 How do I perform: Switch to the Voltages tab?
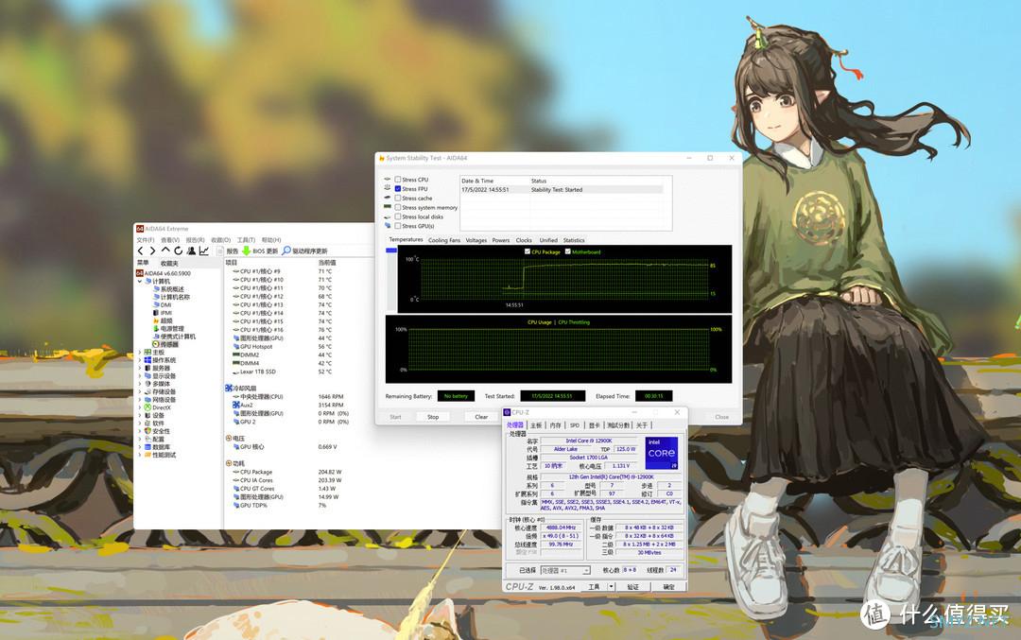(x=476, y=240)
